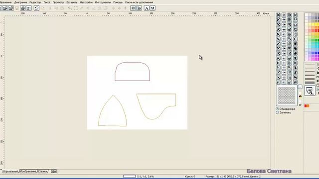Select the horizontal dash stitch icon
The width and height of the screenshot is (319, 179).
point(284,44)
